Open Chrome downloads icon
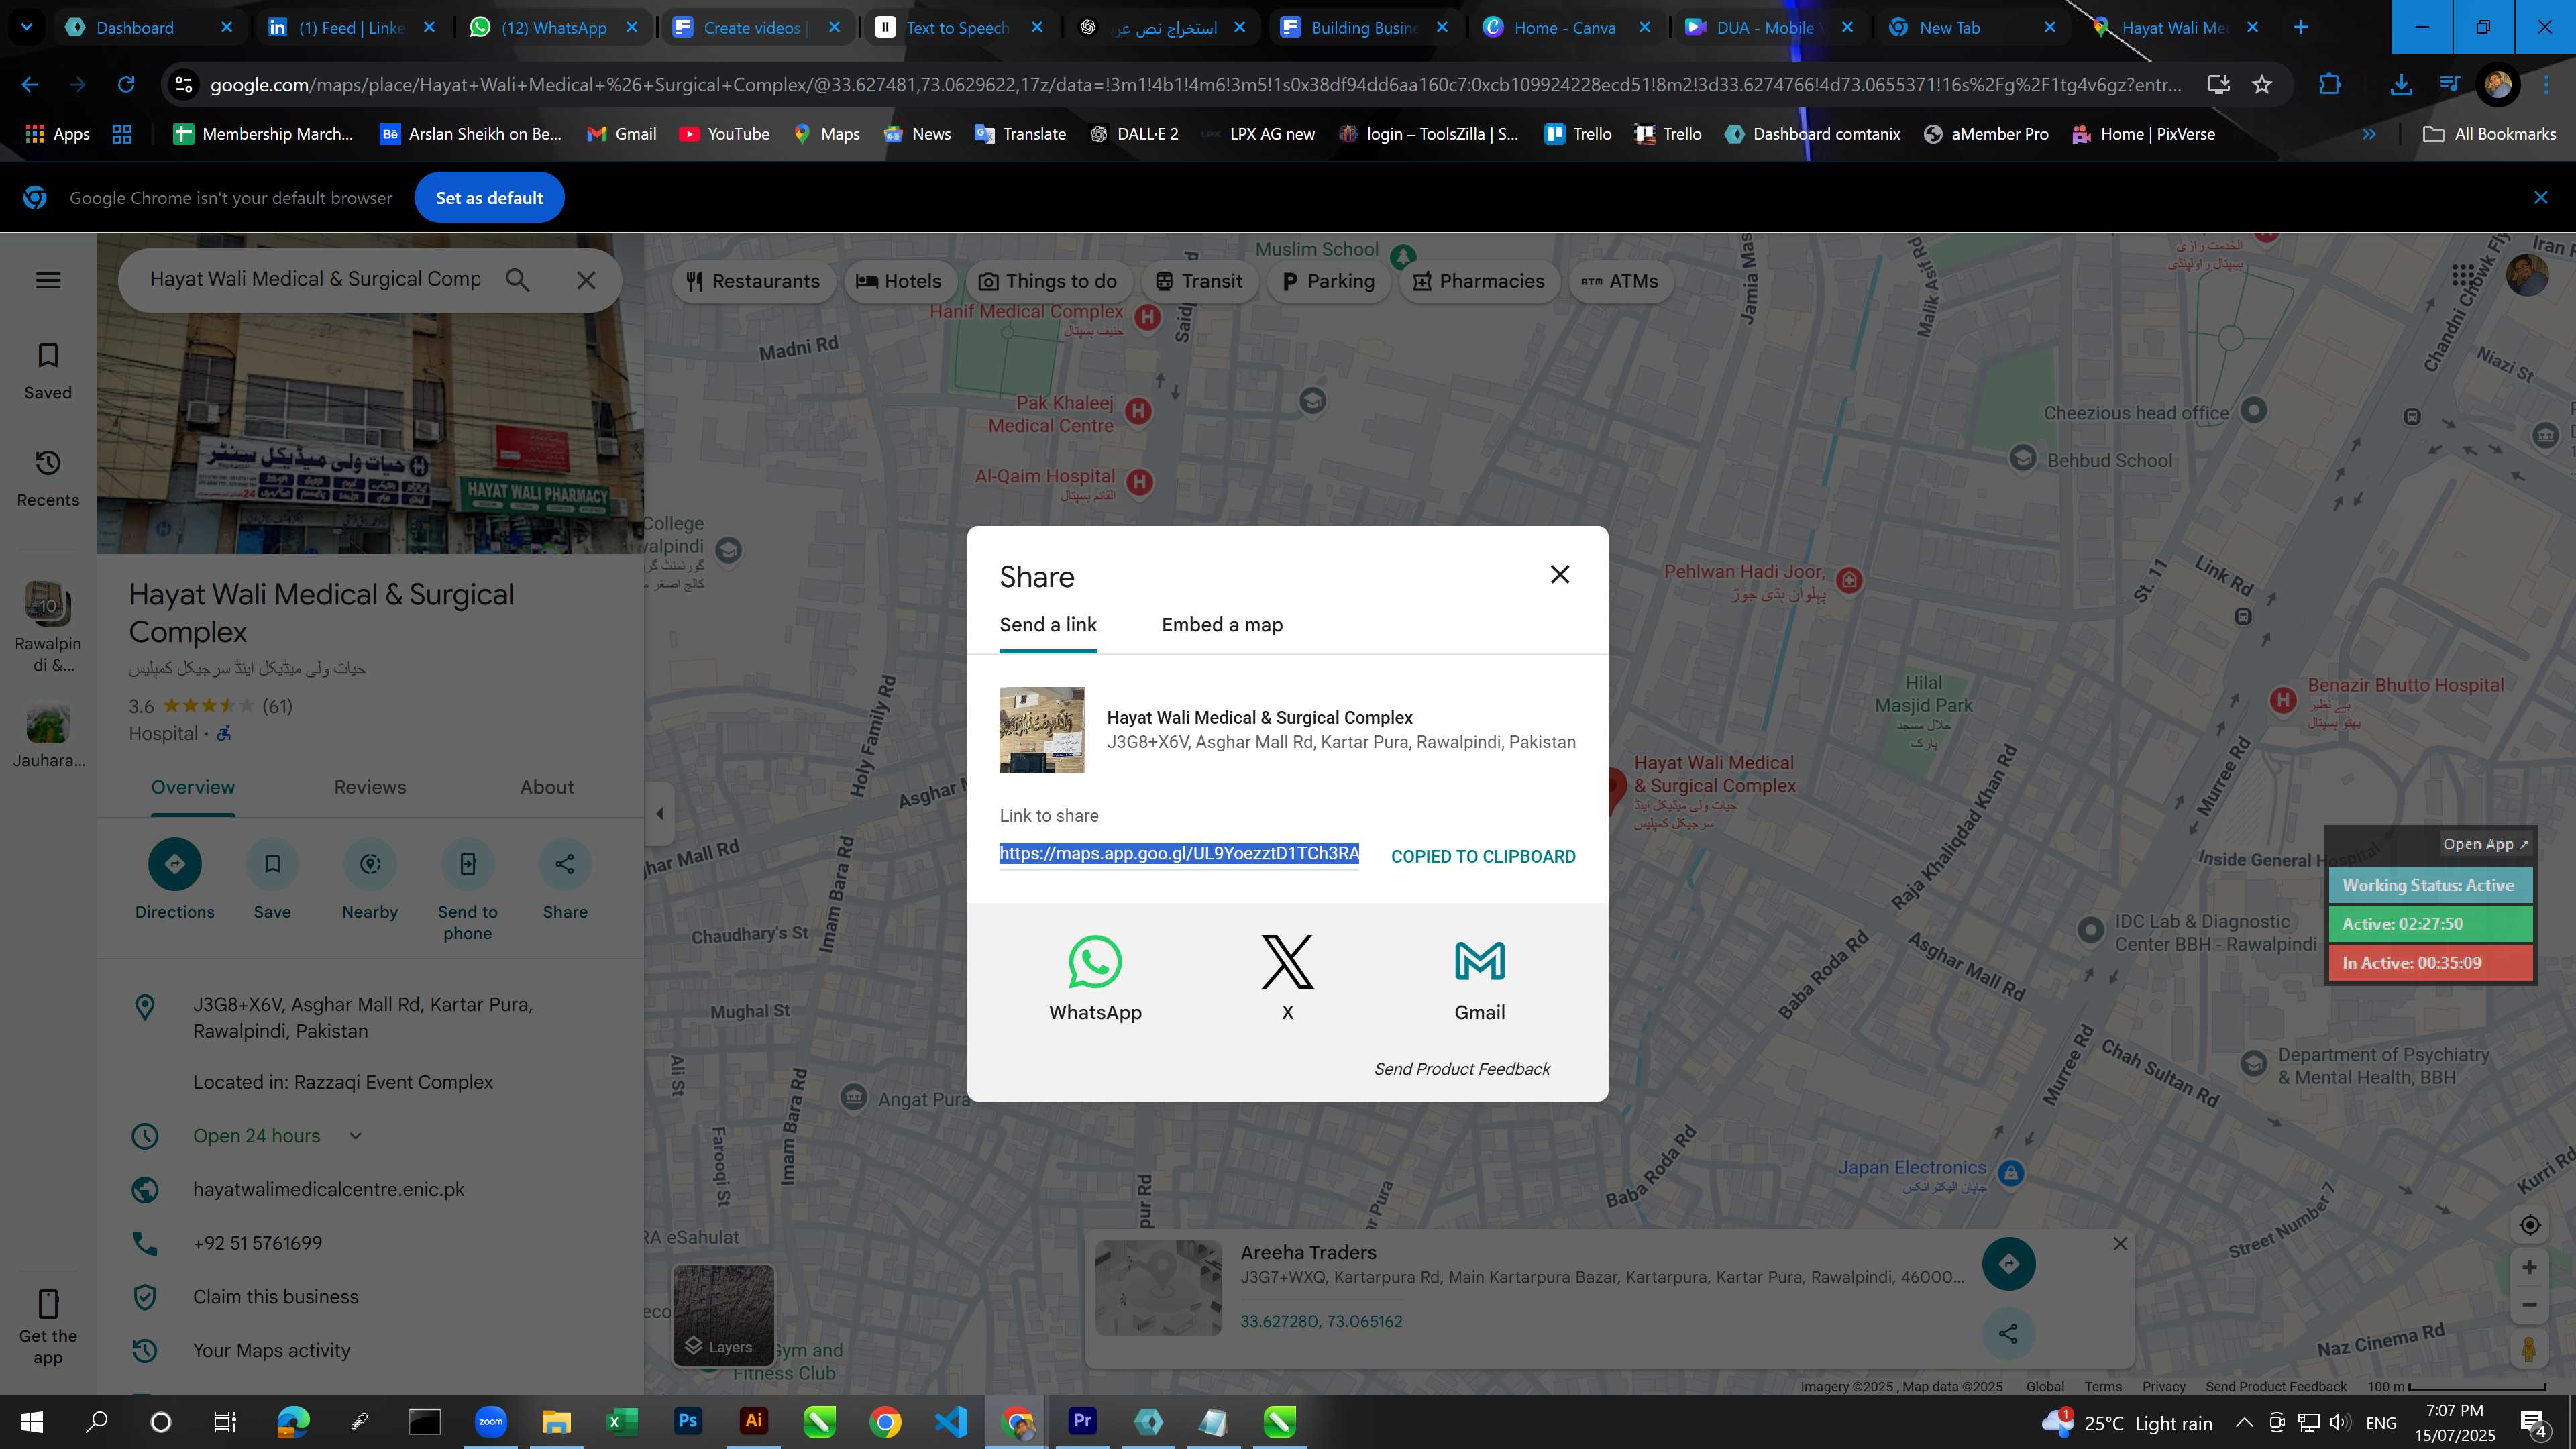This screenshot has width=2576, height=1449. click(2400, 85)
